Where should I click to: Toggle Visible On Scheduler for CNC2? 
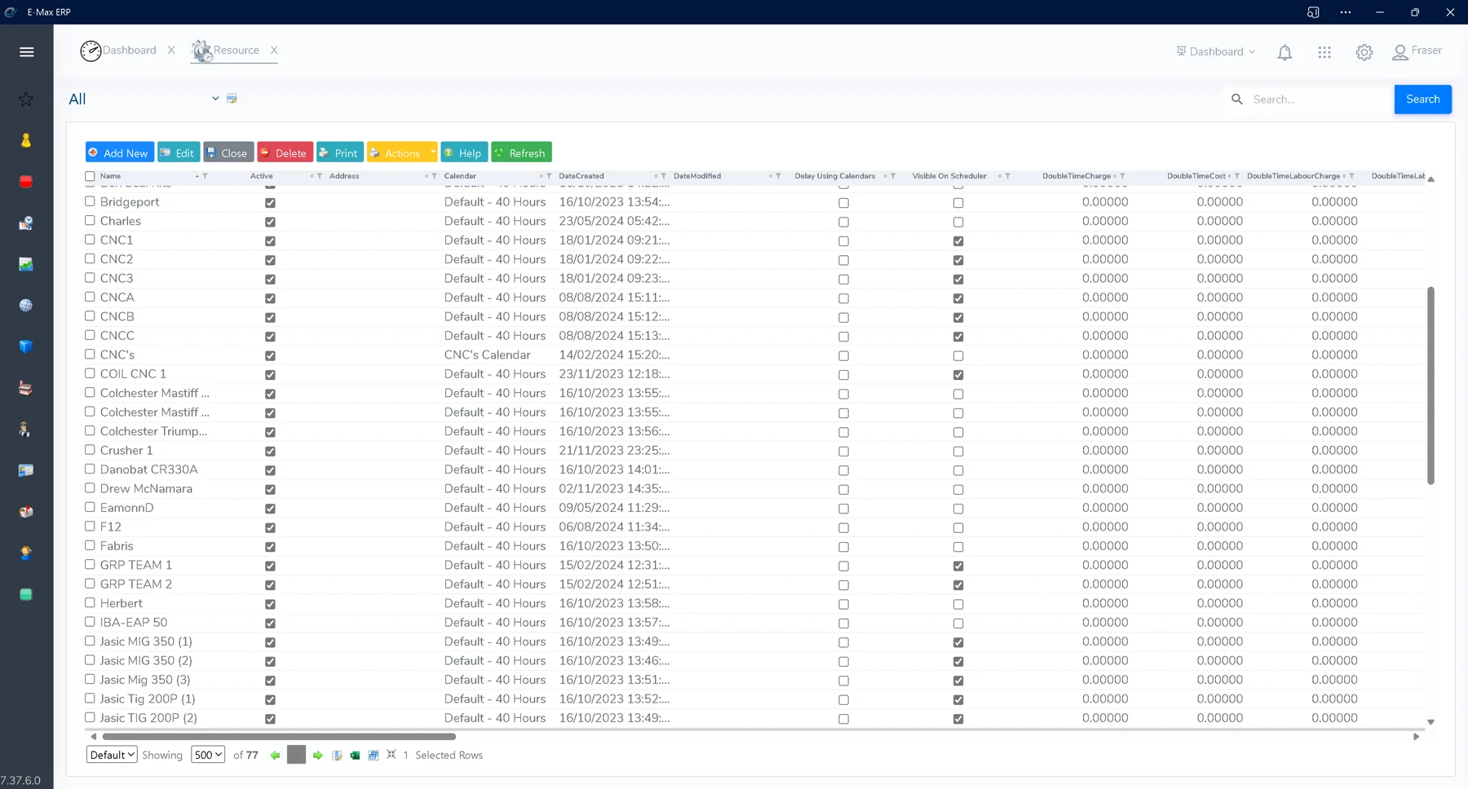coord(958,260)
